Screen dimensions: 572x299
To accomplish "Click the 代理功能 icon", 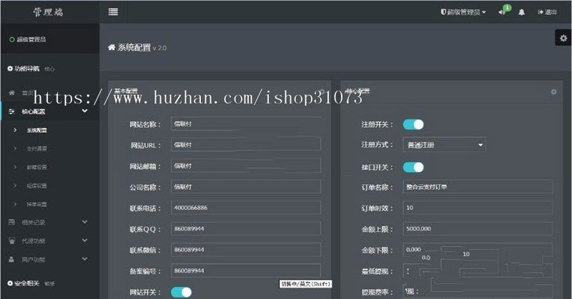I will (x=11, y=240).
